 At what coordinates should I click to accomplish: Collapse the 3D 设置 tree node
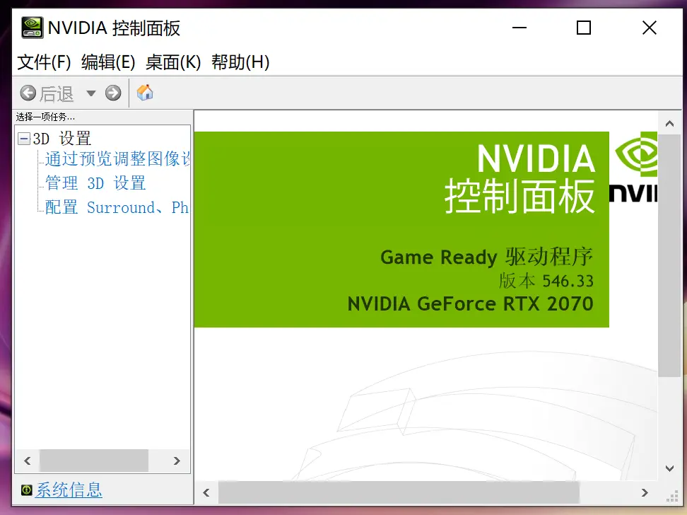pos(24,139)
